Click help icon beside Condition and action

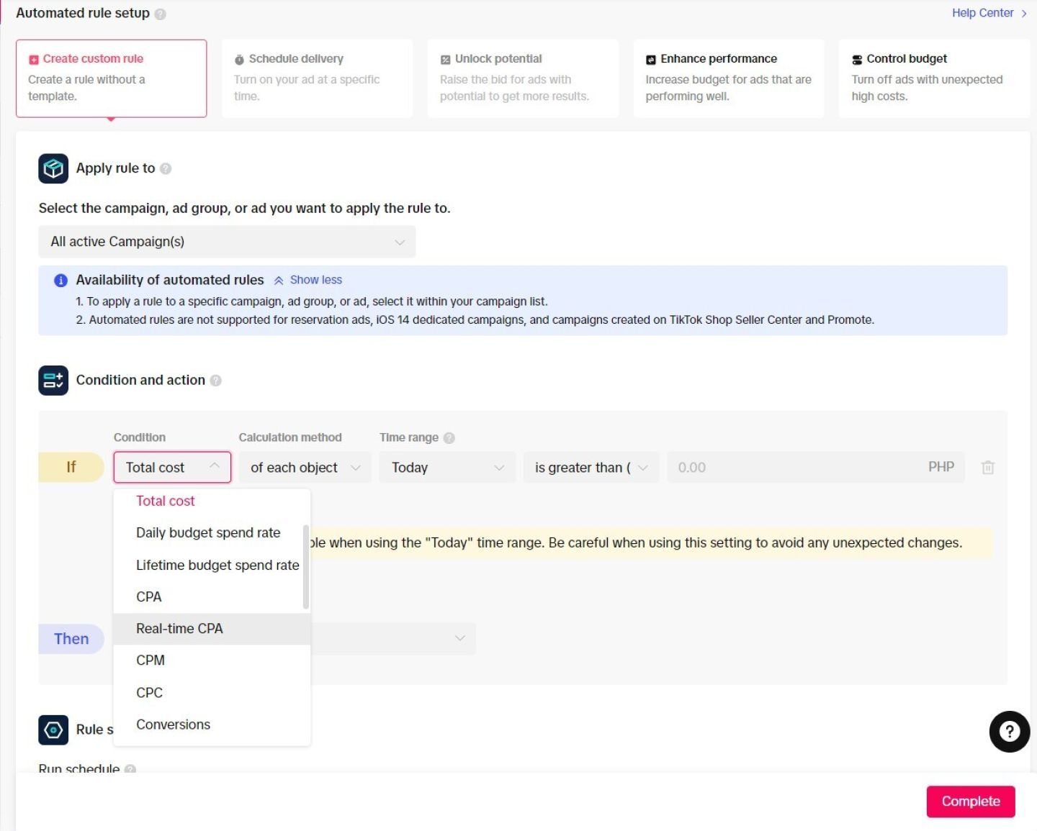coord(215,381)
